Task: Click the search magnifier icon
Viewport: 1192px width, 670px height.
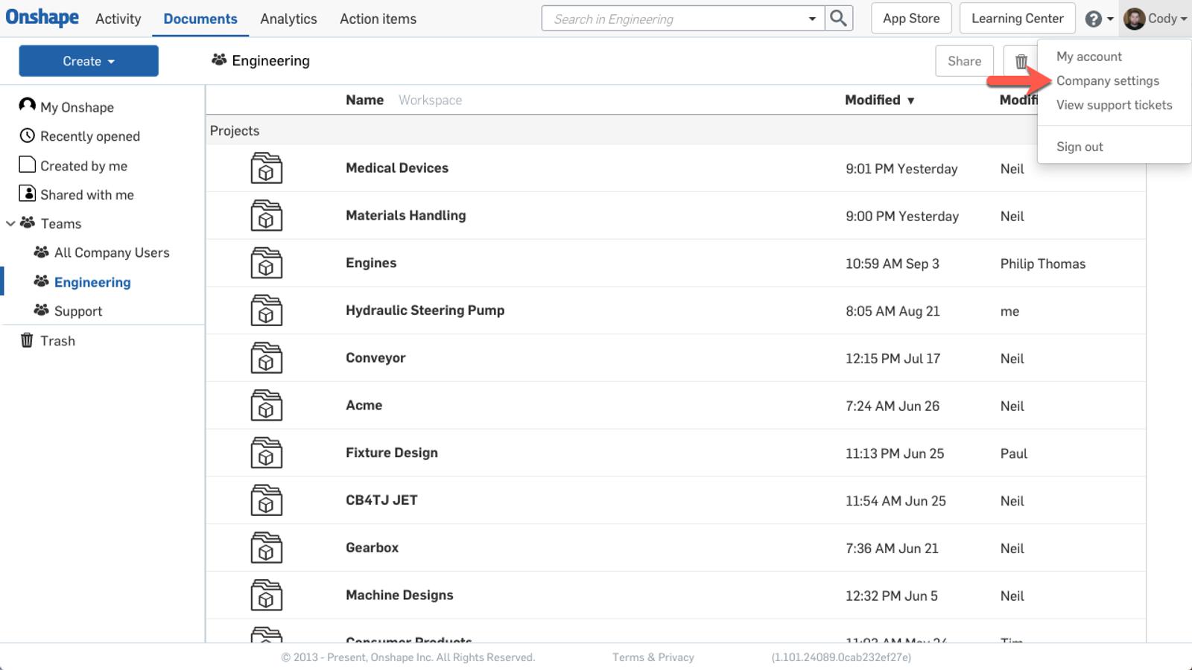Action: [838, 18]
